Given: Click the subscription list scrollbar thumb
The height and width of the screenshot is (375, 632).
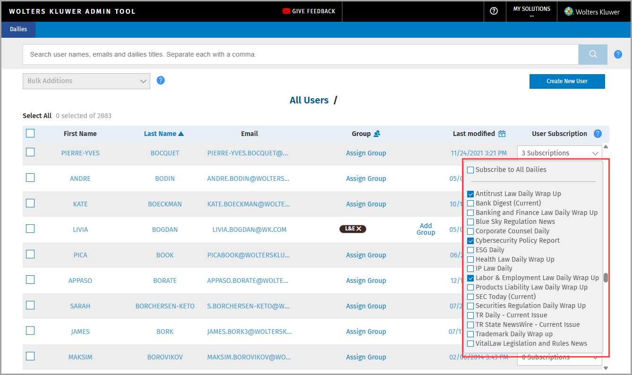Looking at the screenshot, I should click(606, 278).
